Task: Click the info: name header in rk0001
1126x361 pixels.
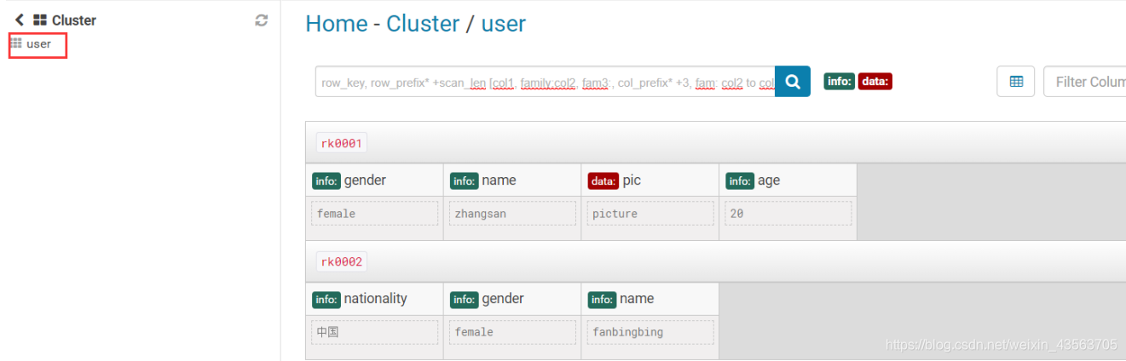Action: [512, 180]
